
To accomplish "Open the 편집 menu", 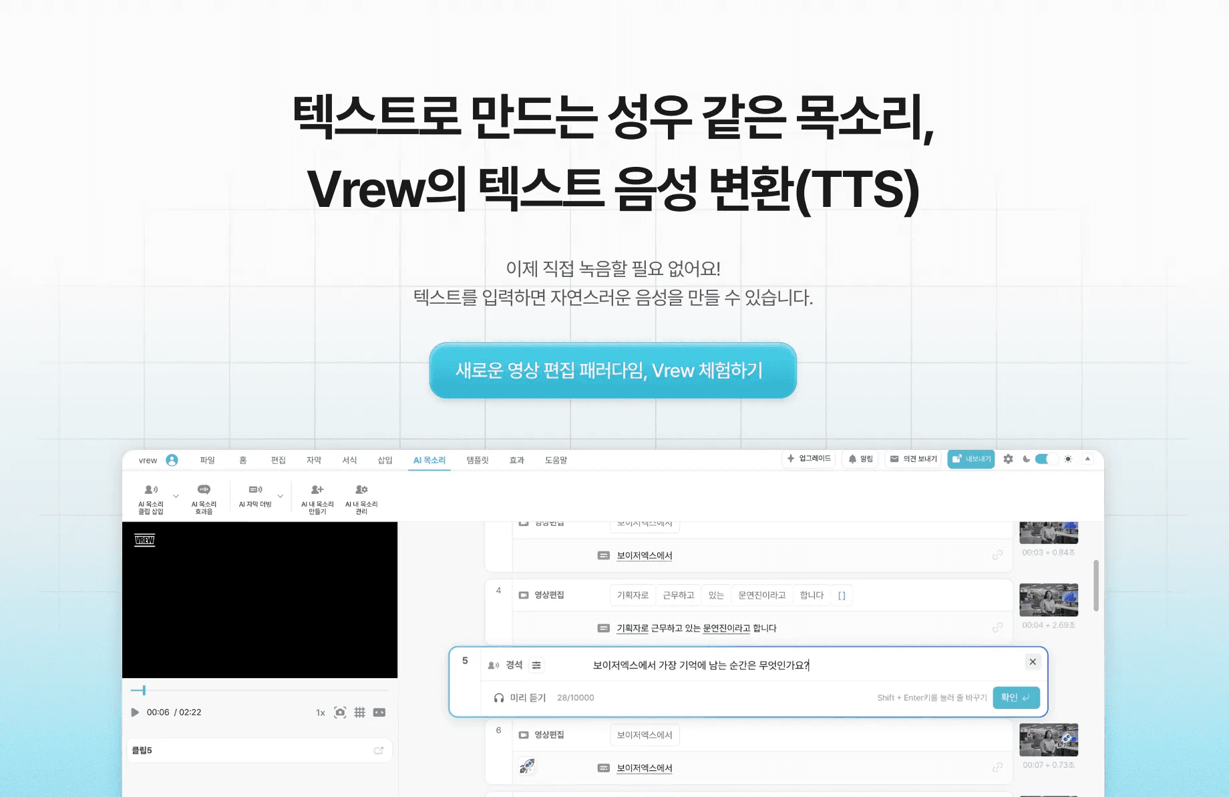I will tap(279, 460).
